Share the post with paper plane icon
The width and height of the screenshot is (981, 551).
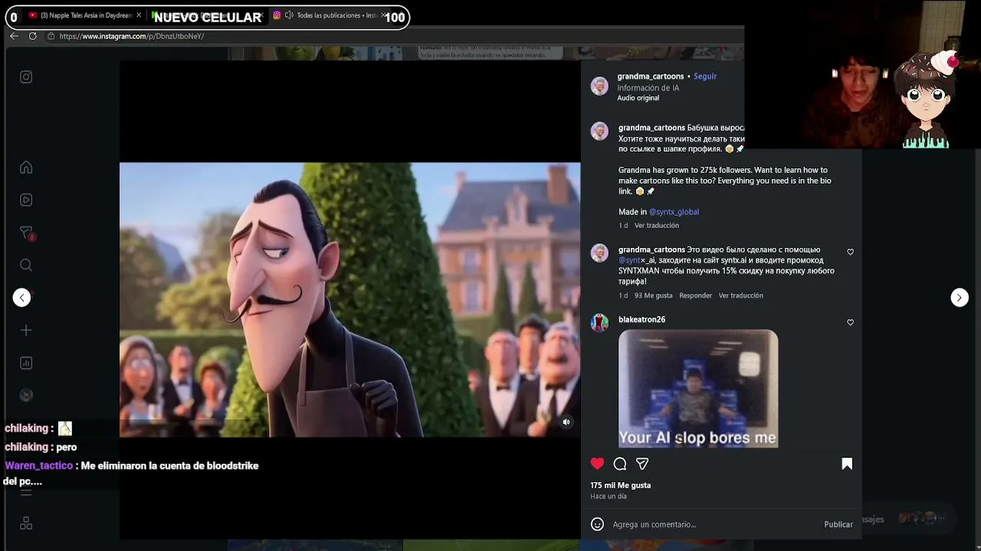(642, 464)
